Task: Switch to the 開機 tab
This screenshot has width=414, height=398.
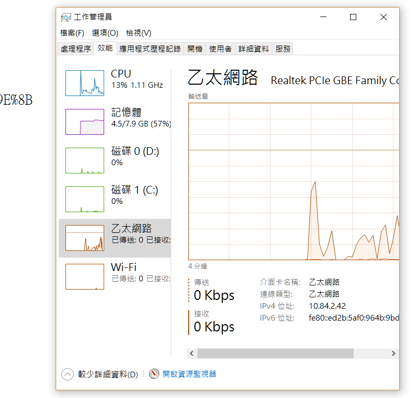Action: [x=195, y=49]
